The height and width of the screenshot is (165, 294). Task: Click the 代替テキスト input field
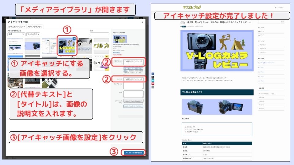tap(133, 62)
